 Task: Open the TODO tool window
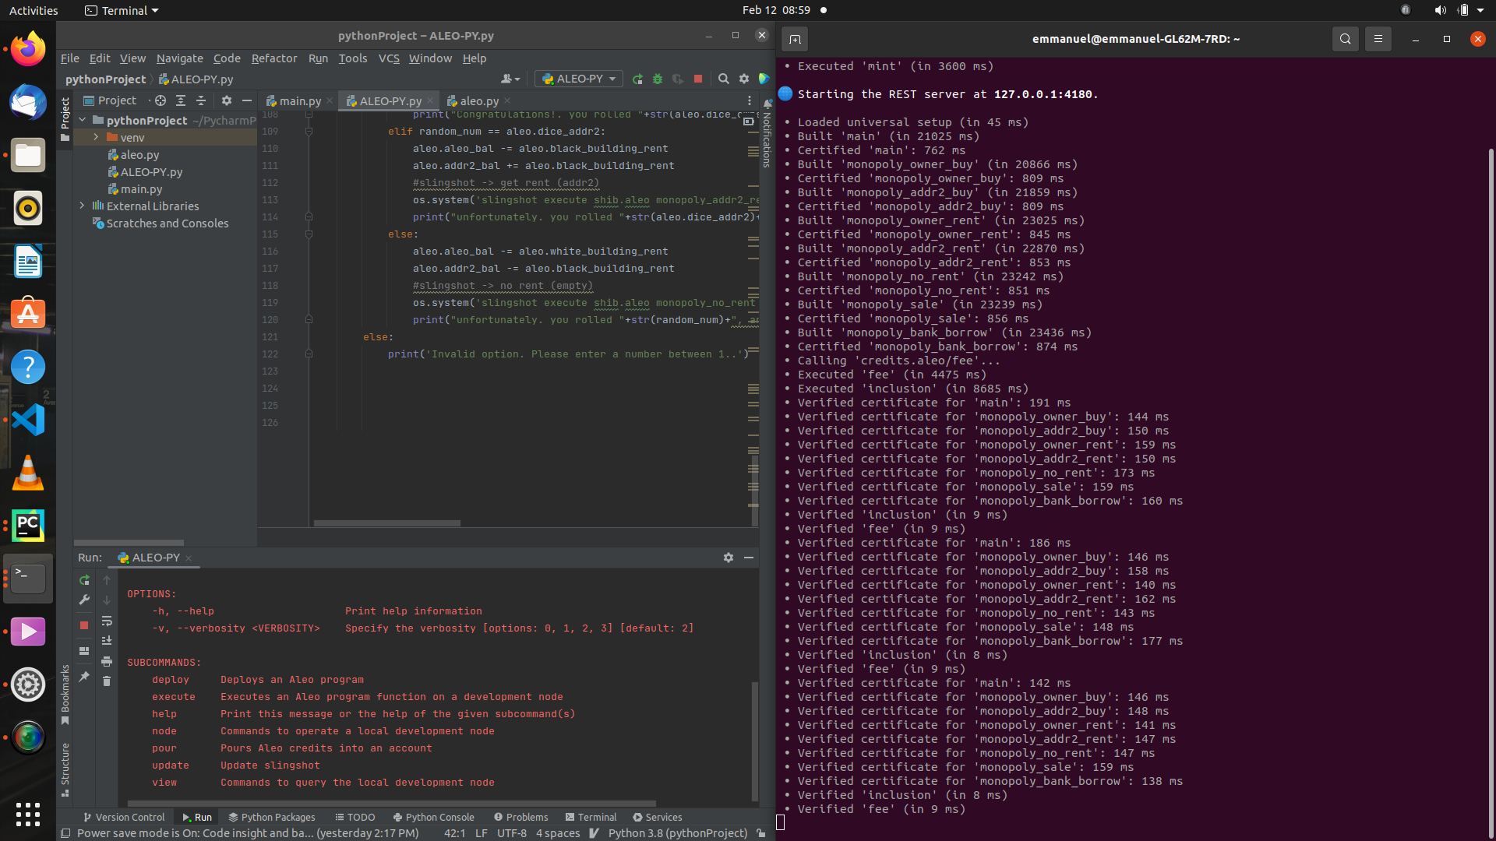click(355, 817)
